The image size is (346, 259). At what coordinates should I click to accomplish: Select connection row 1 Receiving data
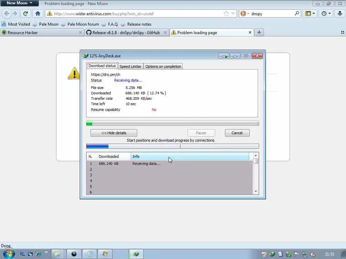170,164
